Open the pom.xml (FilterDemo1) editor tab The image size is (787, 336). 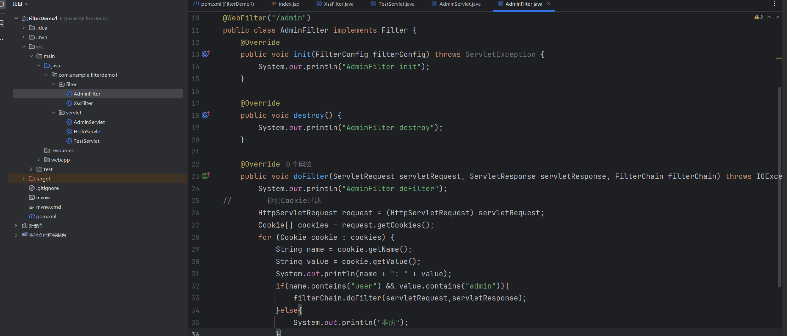(224, 4)
